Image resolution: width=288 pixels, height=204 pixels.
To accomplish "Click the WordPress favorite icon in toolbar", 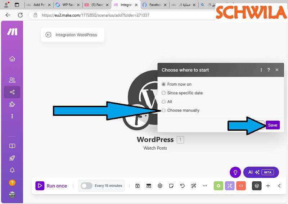I will coord(257,186).
